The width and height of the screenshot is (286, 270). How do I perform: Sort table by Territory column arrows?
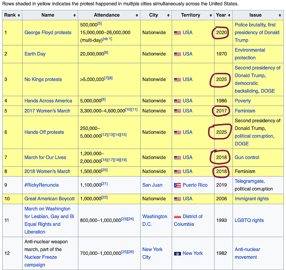[x=211, y=15]
